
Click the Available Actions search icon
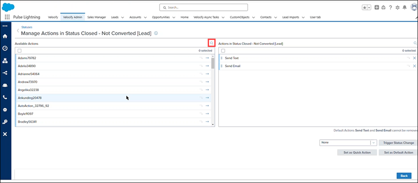[212, 43]
